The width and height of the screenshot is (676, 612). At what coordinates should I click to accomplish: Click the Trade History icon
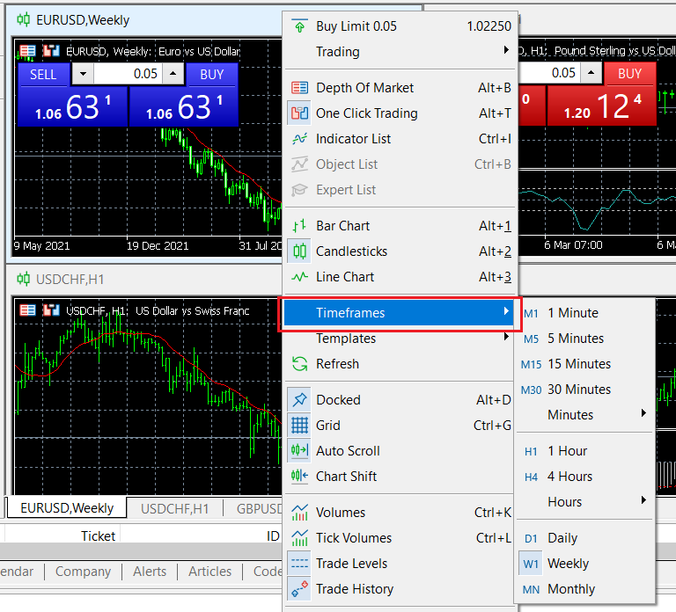pos(300,589)
